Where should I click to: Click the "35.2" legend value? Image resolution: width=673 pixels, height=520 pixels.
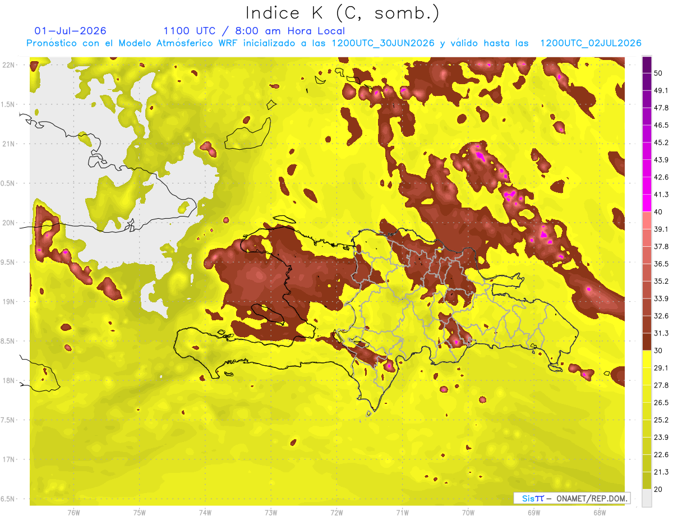pos(661,281)
